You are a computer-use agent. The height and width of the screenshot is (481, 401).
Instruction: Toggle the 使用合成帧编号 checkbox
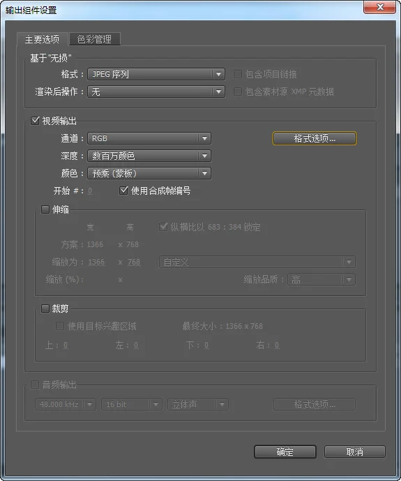(123, 191)
